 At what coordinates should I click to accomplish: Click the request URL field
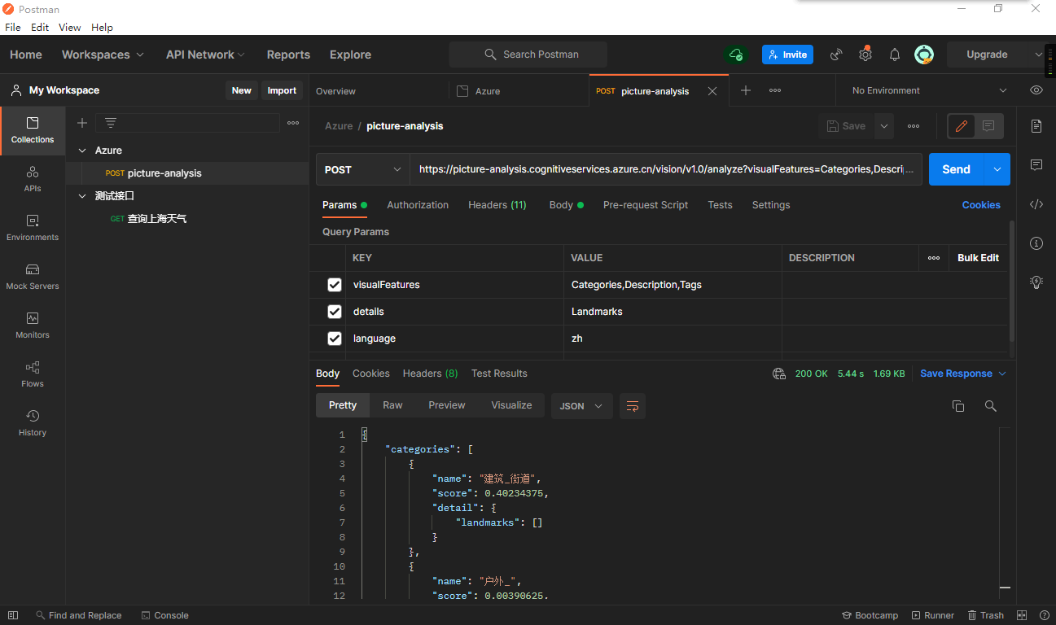coord(666,169)
